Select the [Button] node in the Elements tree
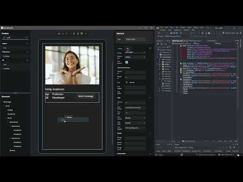This screenshot has width=243, height=182. coord(12,151)
